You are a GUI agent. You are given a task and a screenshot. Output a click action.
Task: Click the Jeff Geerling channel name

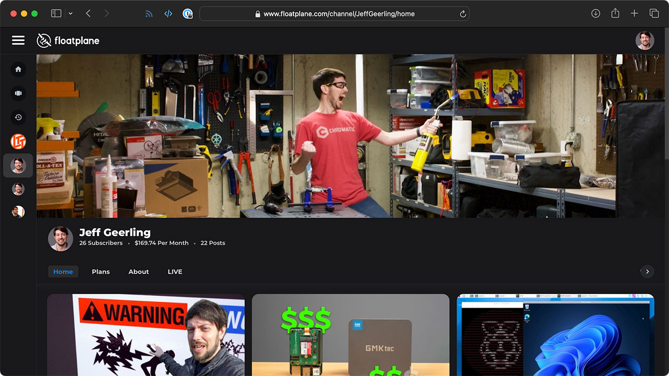tap(115, 232)
